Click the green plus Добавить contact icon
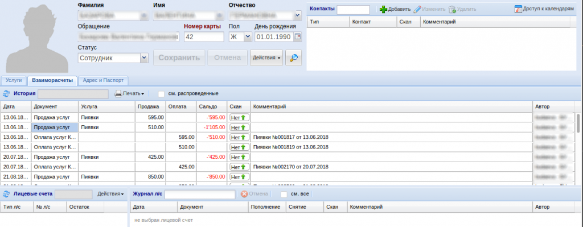This screenshot has height=227, width=583. click(x=383, y=9)
